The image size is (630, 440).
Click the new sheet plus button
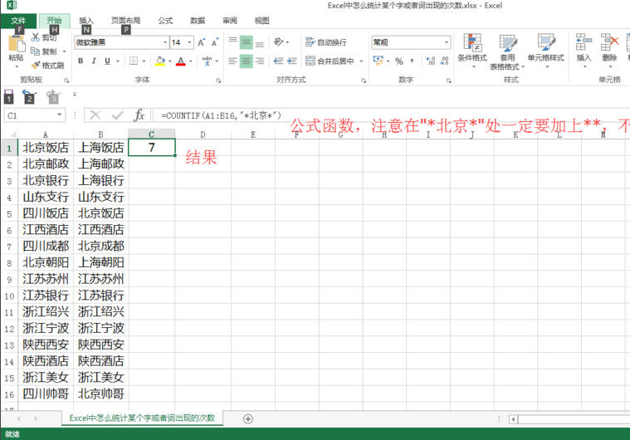248,419
